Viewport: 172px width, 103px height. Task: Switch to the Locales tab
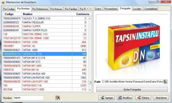coord(137,9)
